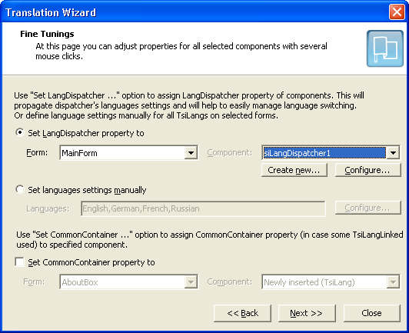Open Configure next to the Languages field
Image resolution: width=409 pixels, height=333 pixels.
(x=367, y=208)
